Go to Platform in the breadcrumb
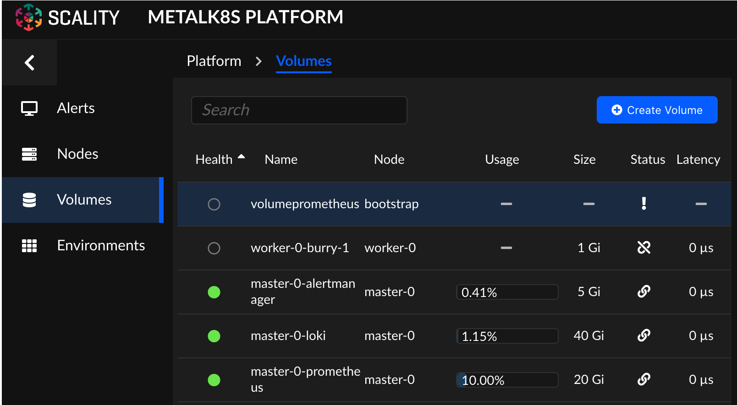The image size is (737, 405). [x=214, y=61]
